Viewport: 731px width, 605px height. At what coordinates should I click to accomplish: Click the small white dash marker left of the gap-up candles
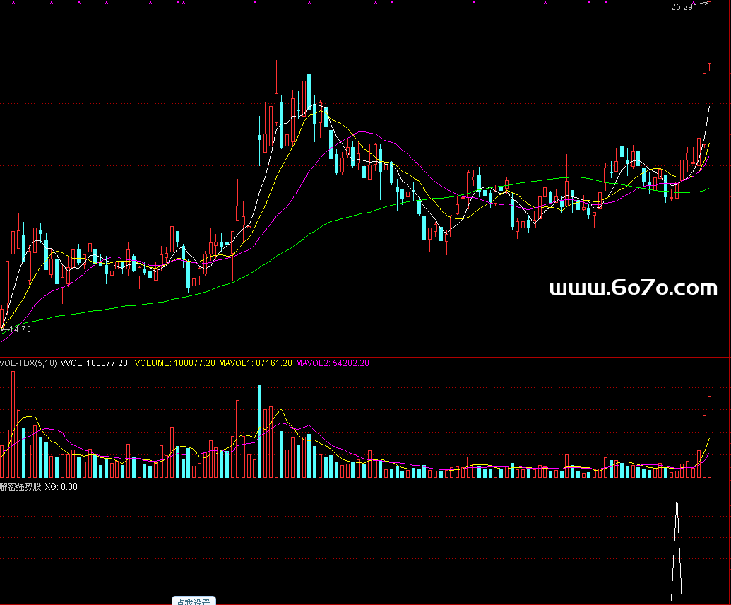tap(255, 170)
